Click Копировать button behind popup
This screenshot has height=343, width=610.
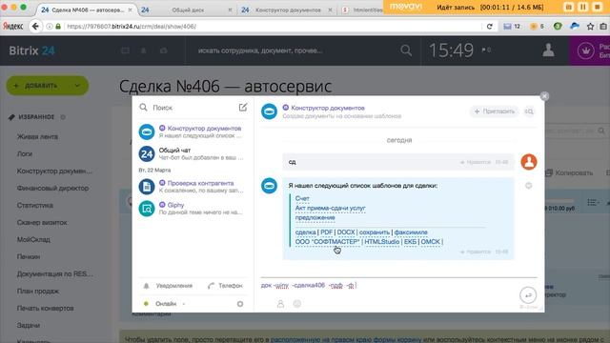tap(570, 172)
